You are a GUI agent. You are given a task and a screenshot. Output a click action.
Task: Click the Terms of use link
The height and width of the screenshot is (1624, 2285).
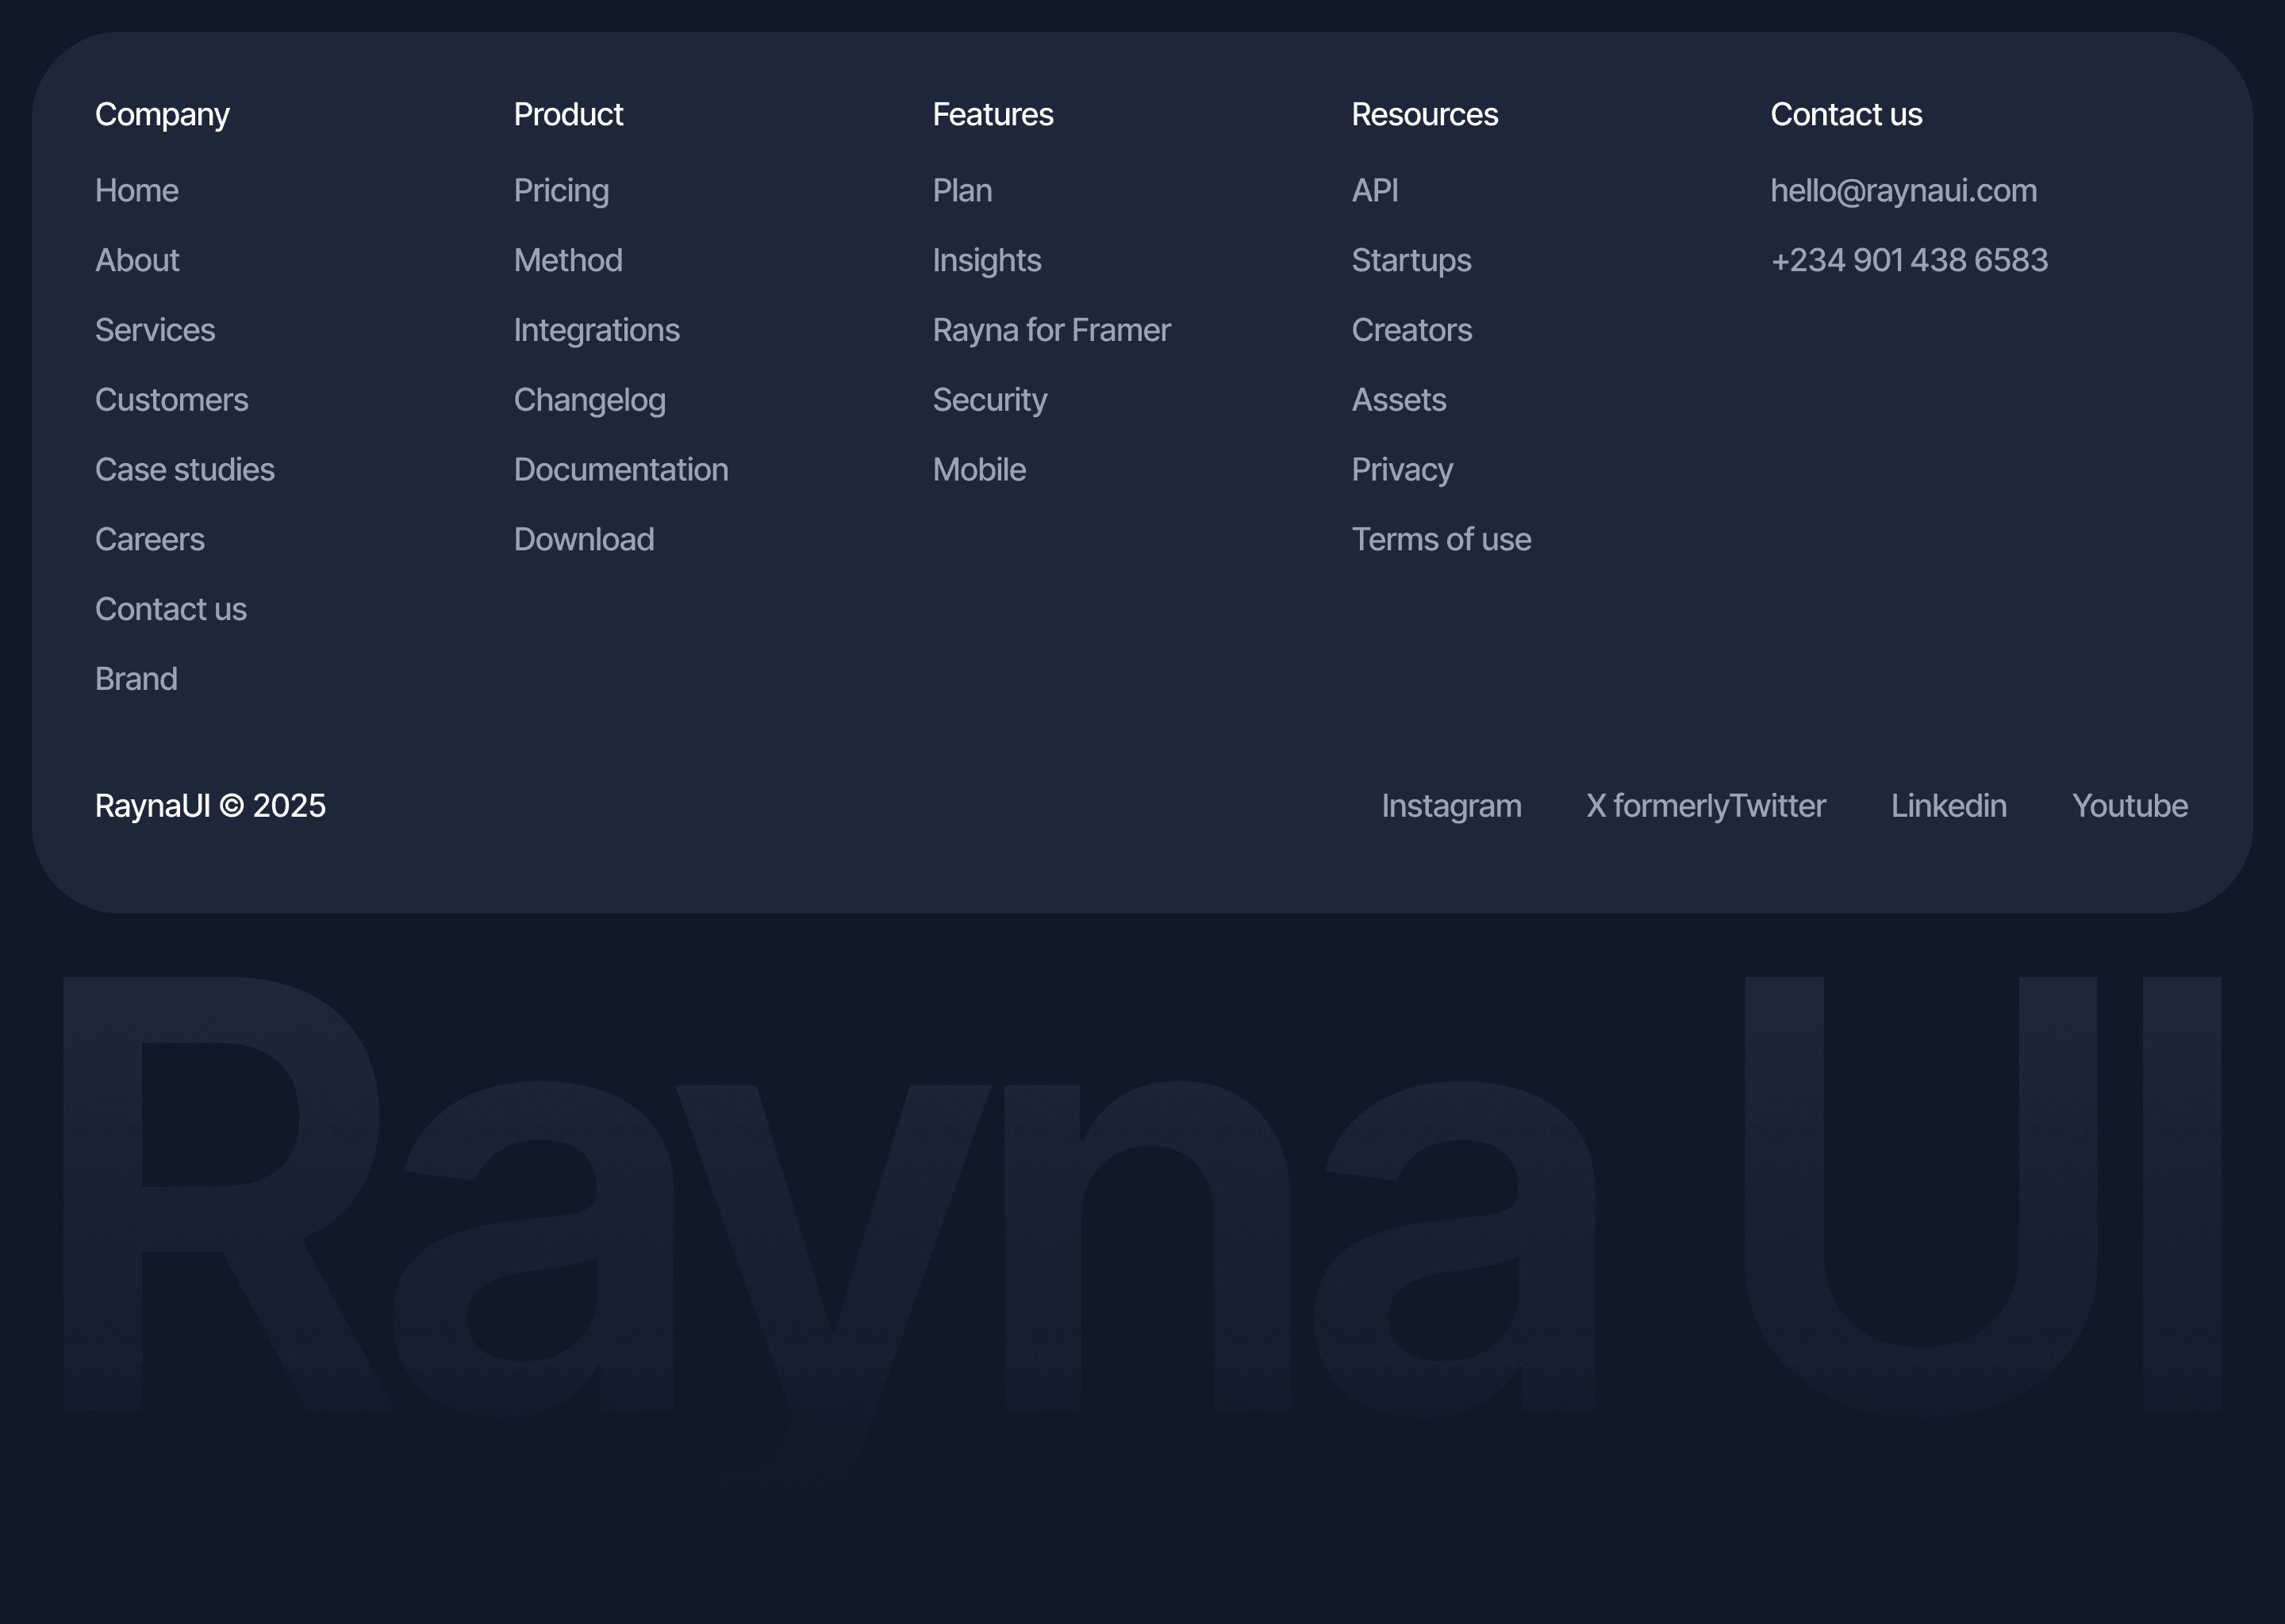[x=1441, y=539]
